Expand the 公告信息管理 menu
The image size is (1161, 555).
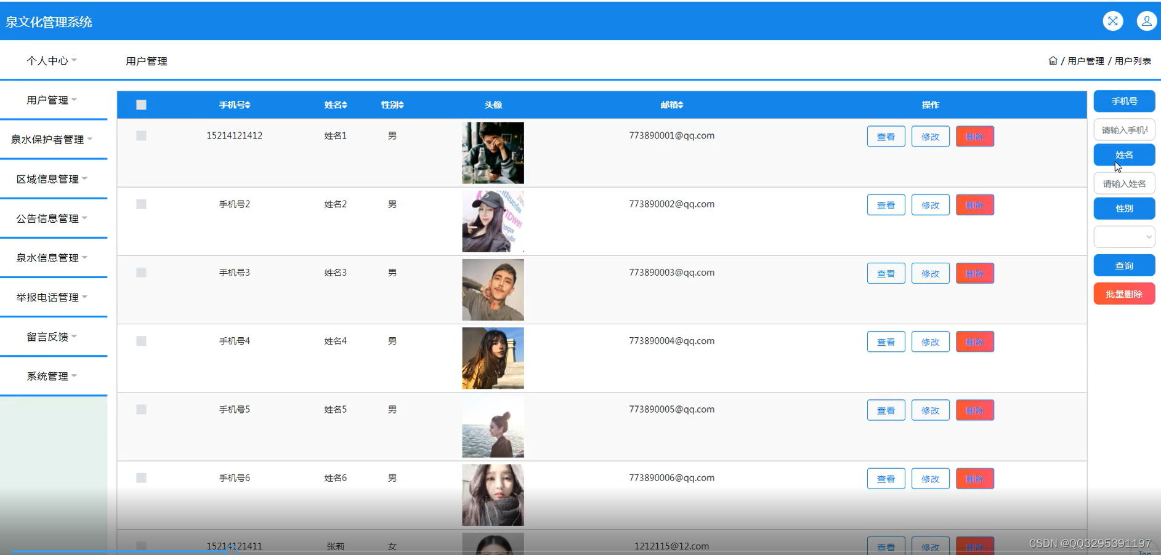tap(52, 218)
